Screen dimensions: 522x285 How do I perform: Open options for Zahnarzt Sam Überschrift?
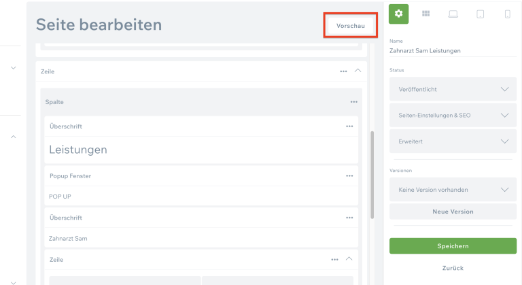coord(349,218)
